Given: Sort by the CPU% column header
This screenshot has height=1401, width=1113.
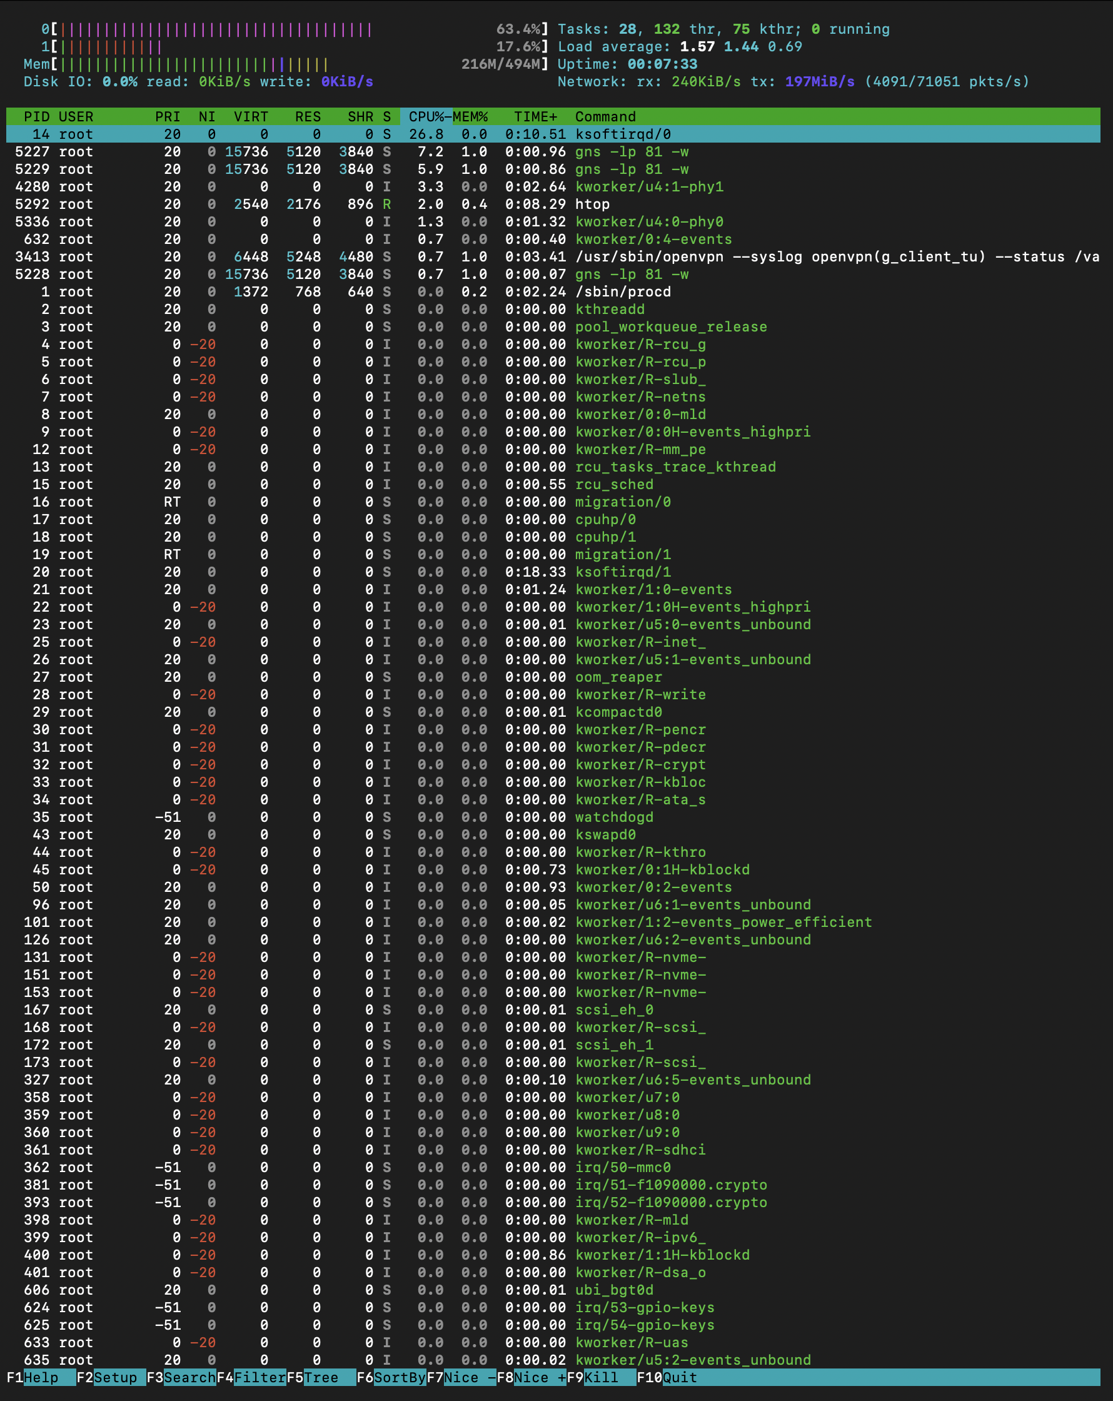Looking at the screenshot, I should [x=426, y=116].
